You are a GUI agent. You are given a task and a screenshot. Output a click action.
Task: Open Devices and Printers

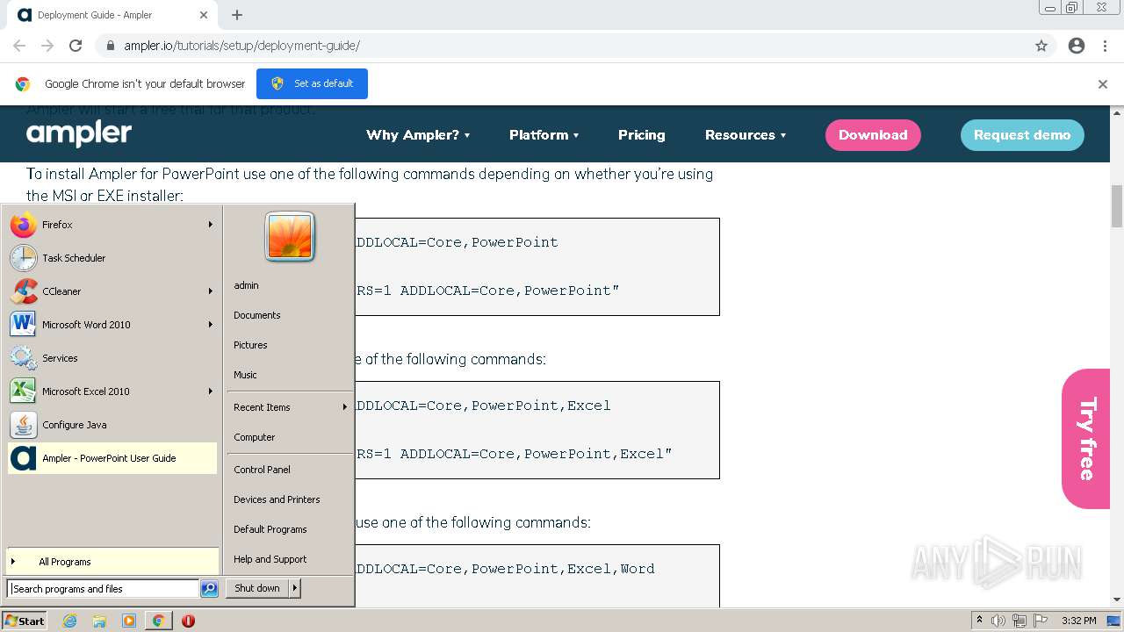(277, 499)
